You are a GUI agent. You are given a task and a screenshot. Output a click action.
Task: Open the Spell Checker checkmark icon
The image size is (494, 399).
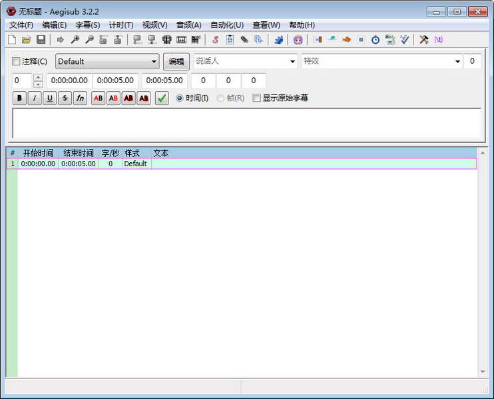tap(405, 40)
